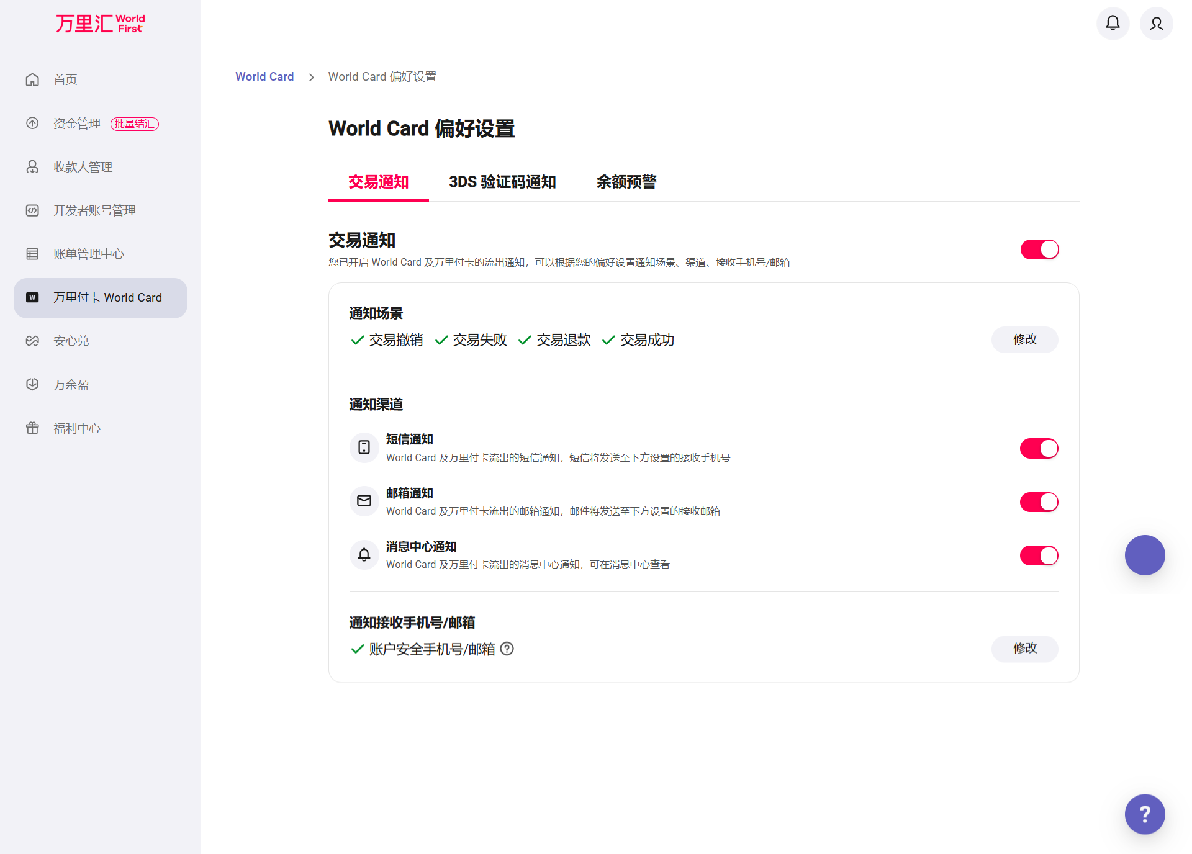Switch off 消息中心通知 toggle

click(1039, 555)
